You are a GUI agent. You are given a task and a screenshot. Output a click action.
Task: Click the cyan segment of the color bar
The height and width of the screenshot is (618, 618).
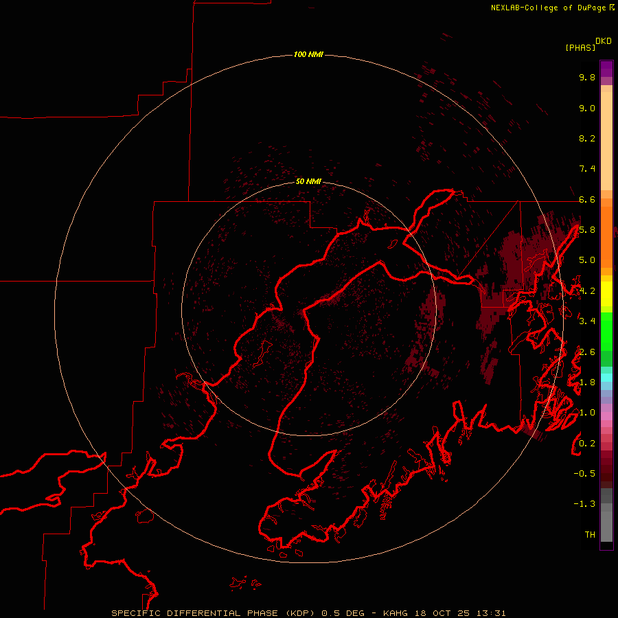pos(606,378)
